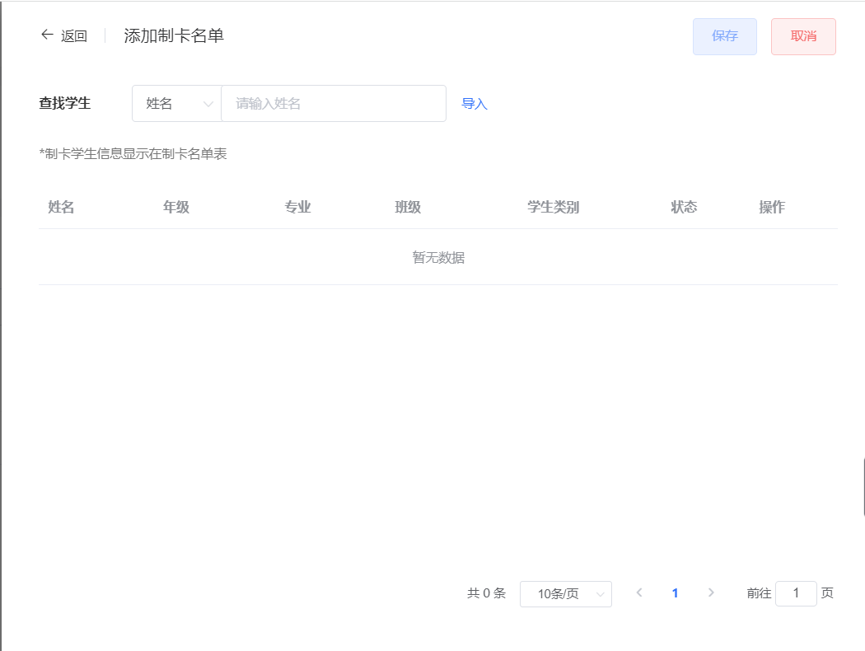The image size is (865, 651).
Task: Select page 1 in pagination
Action: click(675, 592)
